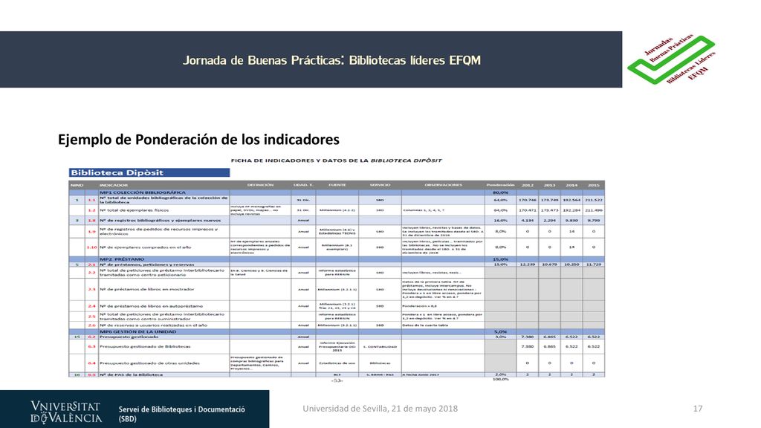Select the heading 'Ejemplo de Ponderación de los indicadores'
The width and height of the screenshot is (761, 428).
coord(198,140)
